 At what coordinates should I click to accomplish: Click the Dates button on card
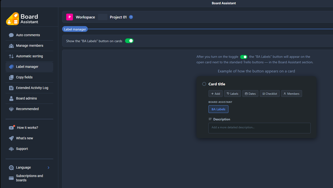250,94
